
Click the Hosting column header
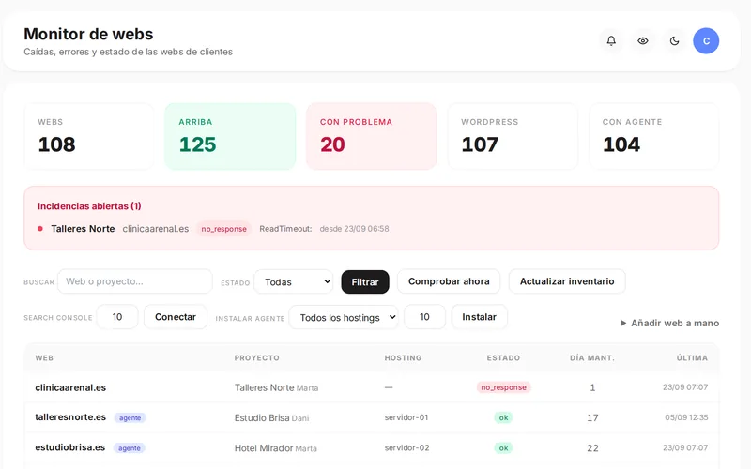[x=403, y=358]
